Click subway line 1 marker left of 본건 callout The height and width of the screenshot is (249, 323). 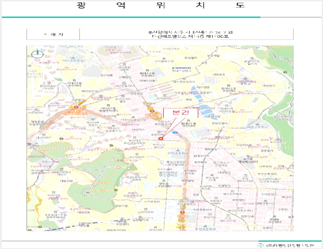152,111
